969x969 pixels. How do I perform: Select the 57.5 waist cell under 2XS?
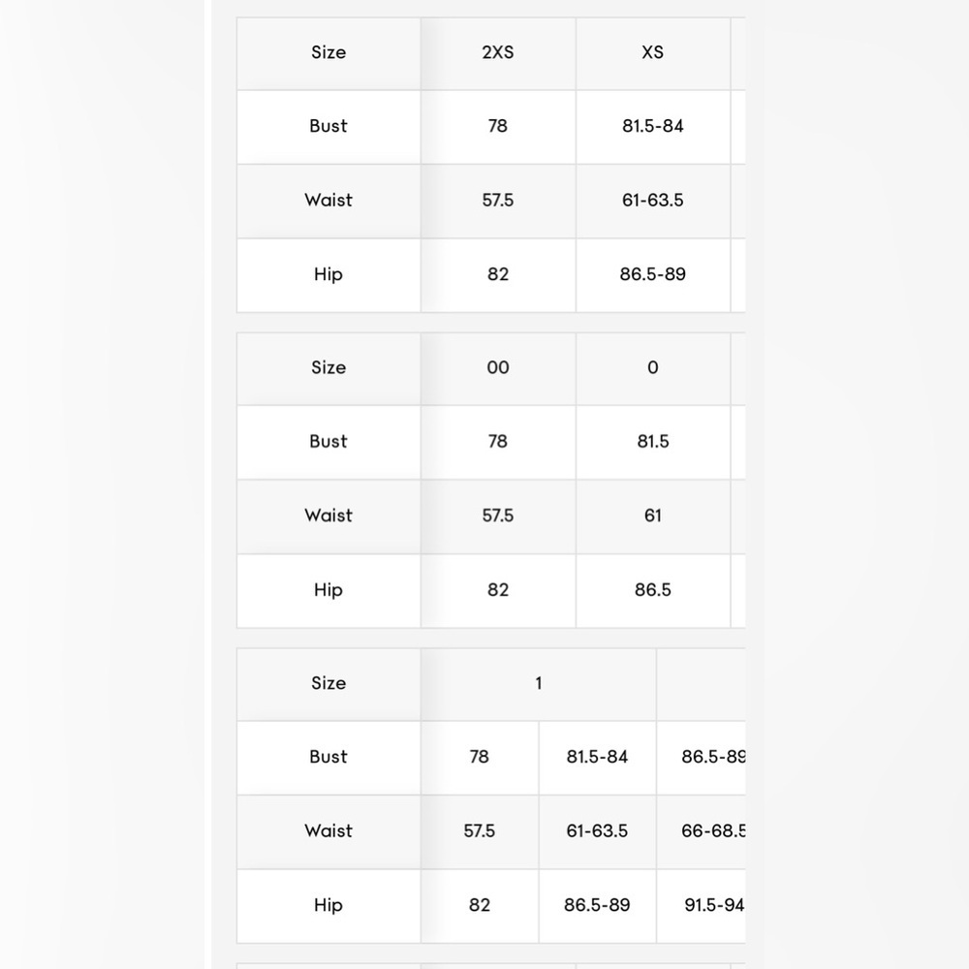[498, 202]
